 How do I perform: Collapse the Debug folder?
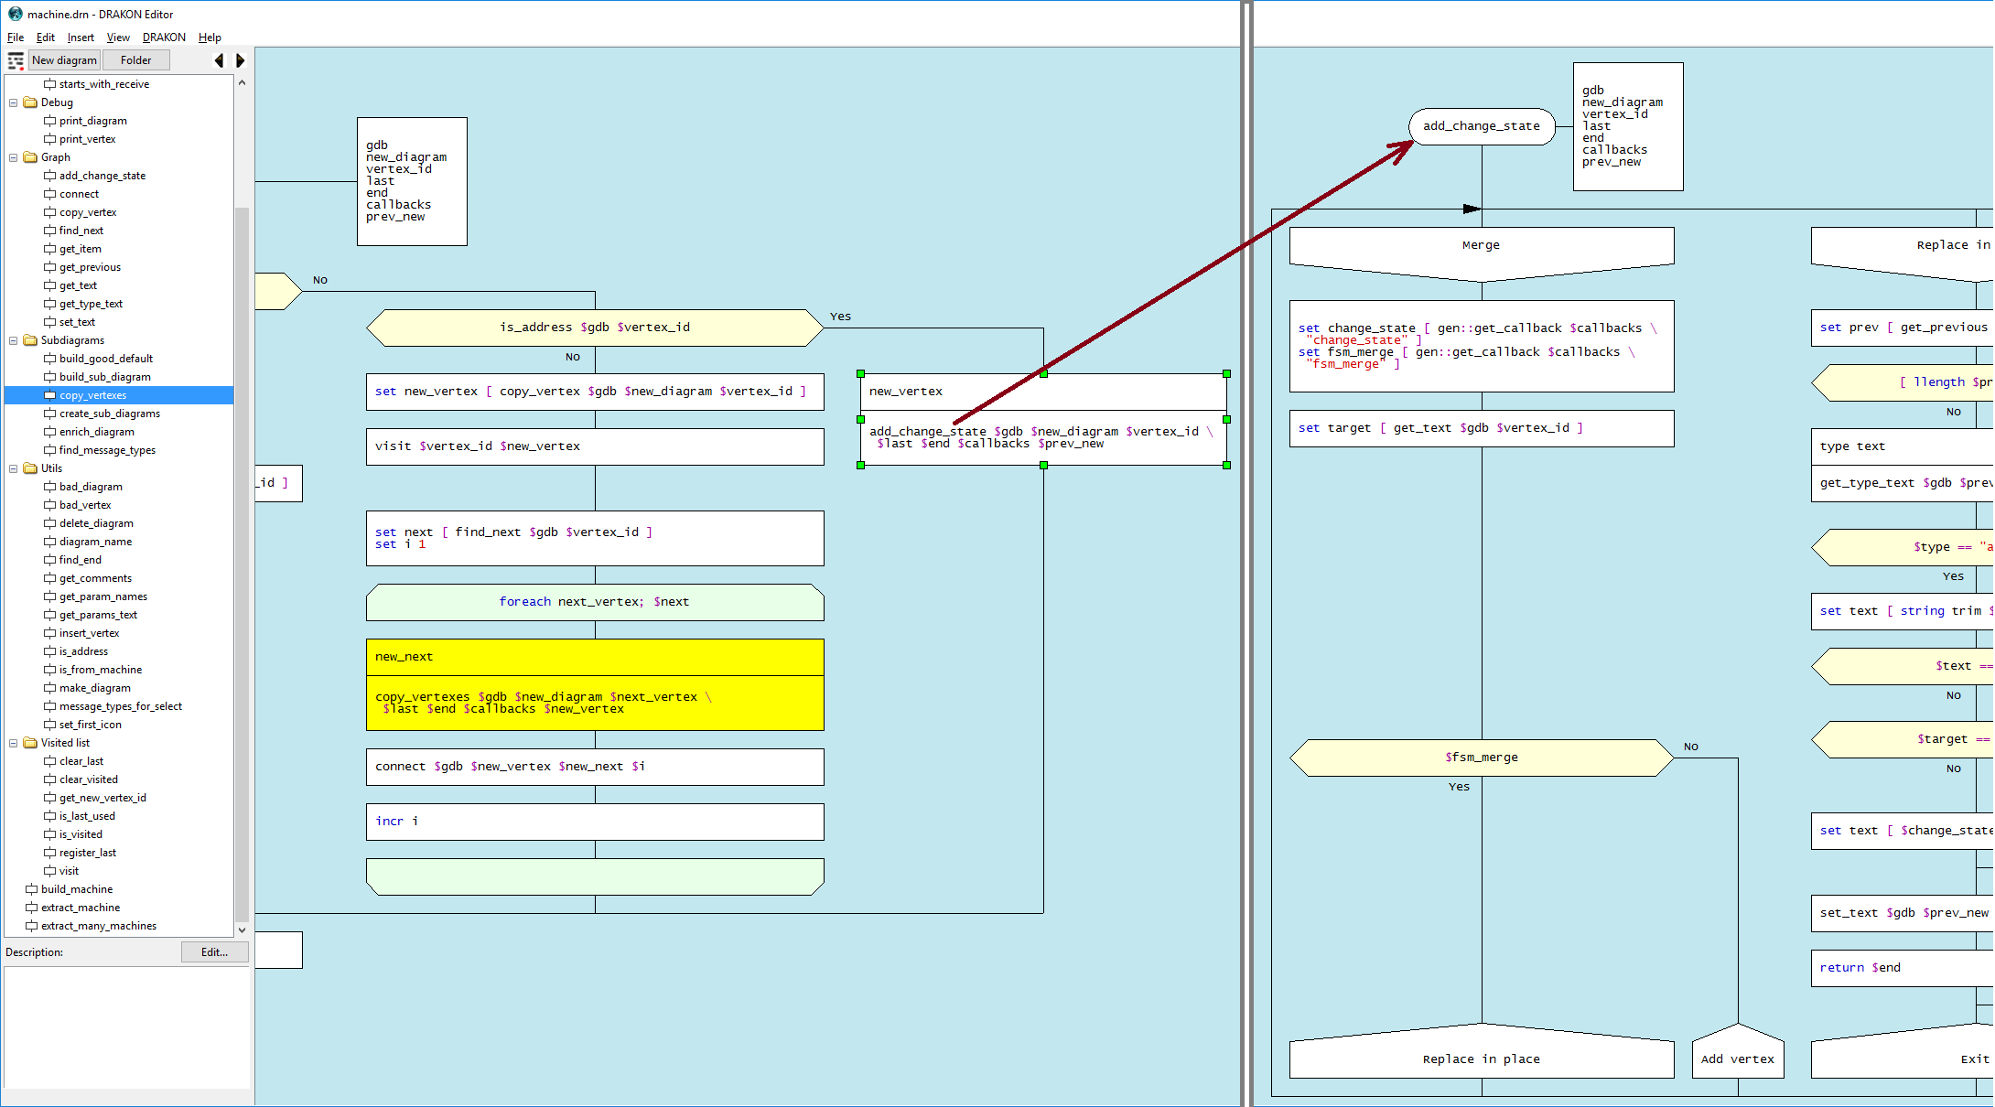14,102
